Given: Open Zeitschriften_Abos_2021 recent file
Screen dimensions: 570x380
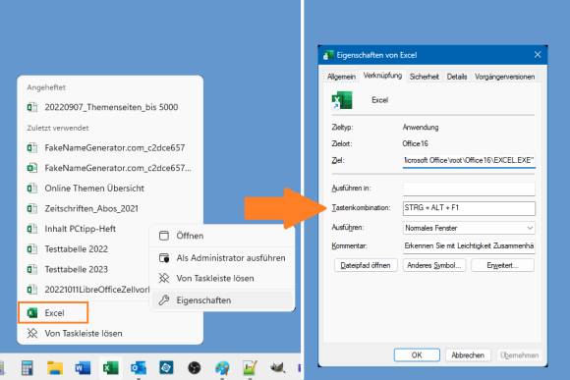Looking at the screenshot, I should tap(110, 208).
